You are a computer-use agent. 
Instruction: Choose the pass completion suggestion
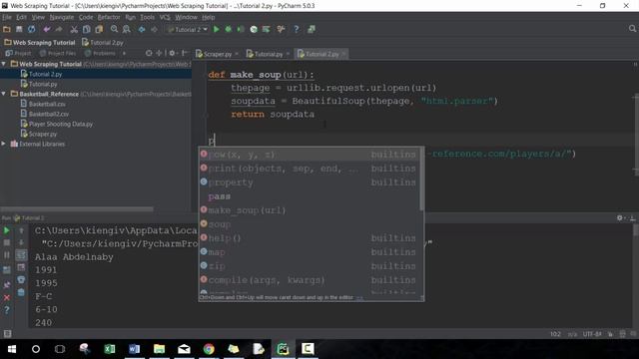pos(309,196)
